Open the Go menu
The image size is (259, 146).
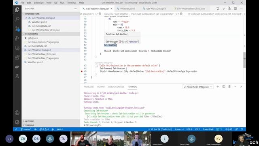(56, 3)
